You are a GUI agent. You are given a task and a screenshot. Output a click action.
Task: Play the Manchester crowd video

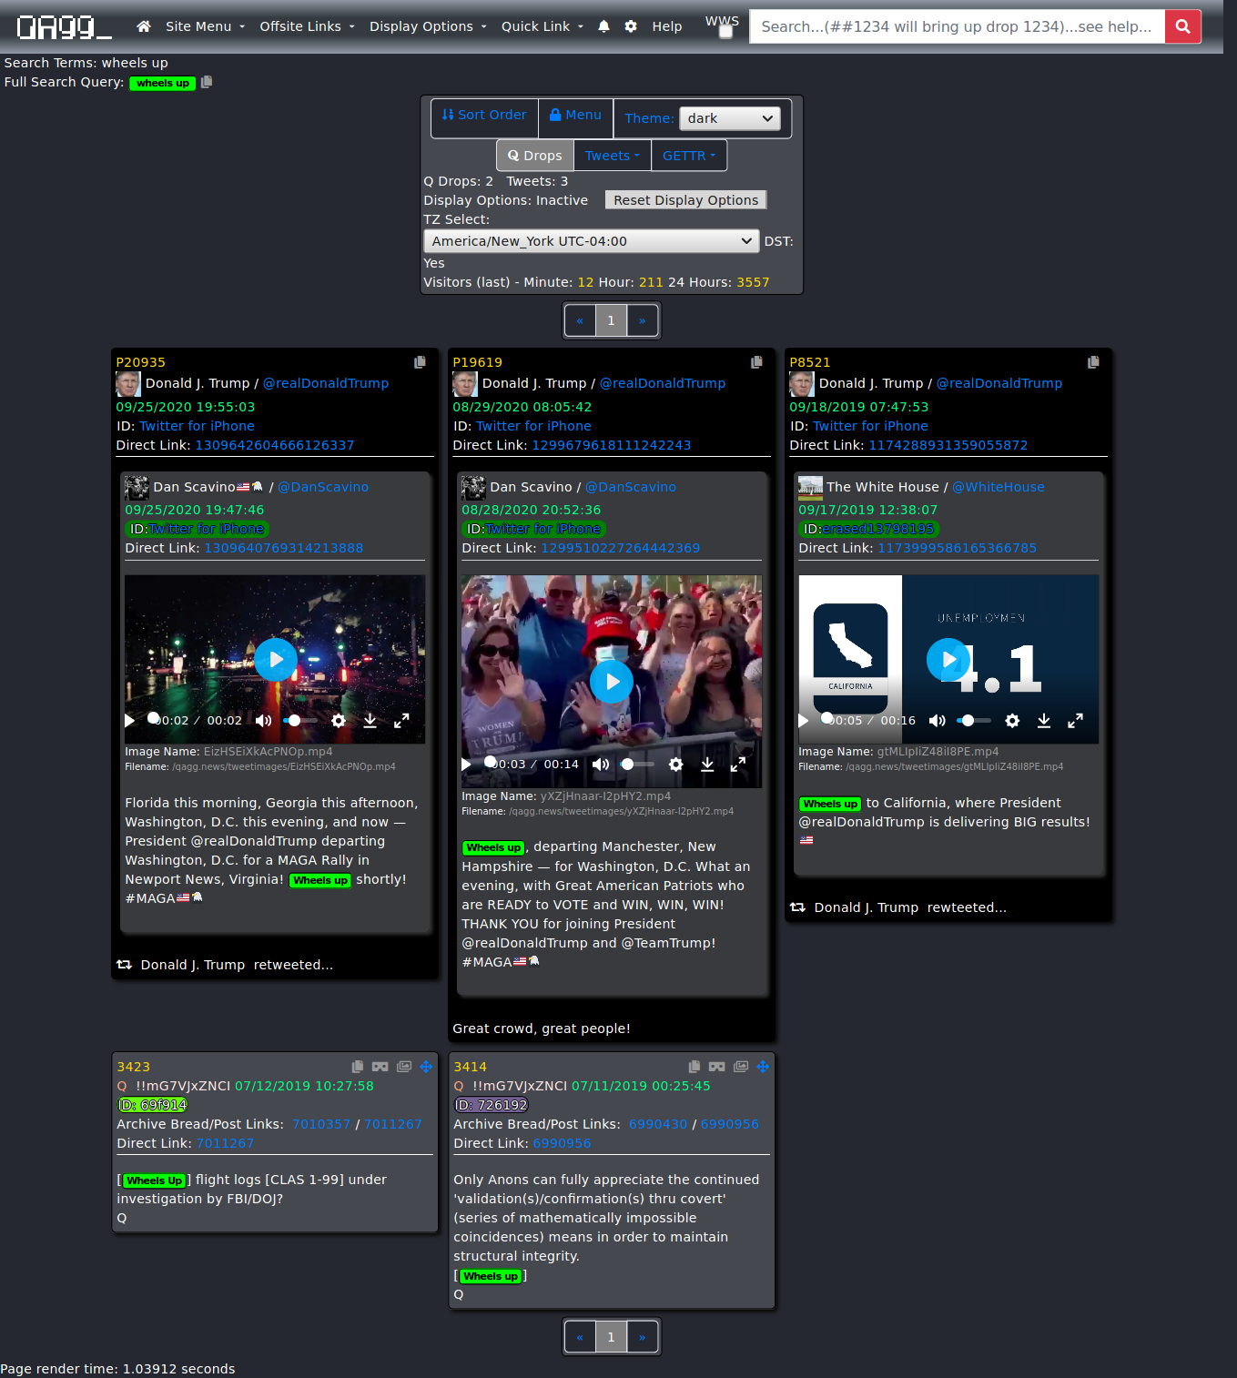612,682
